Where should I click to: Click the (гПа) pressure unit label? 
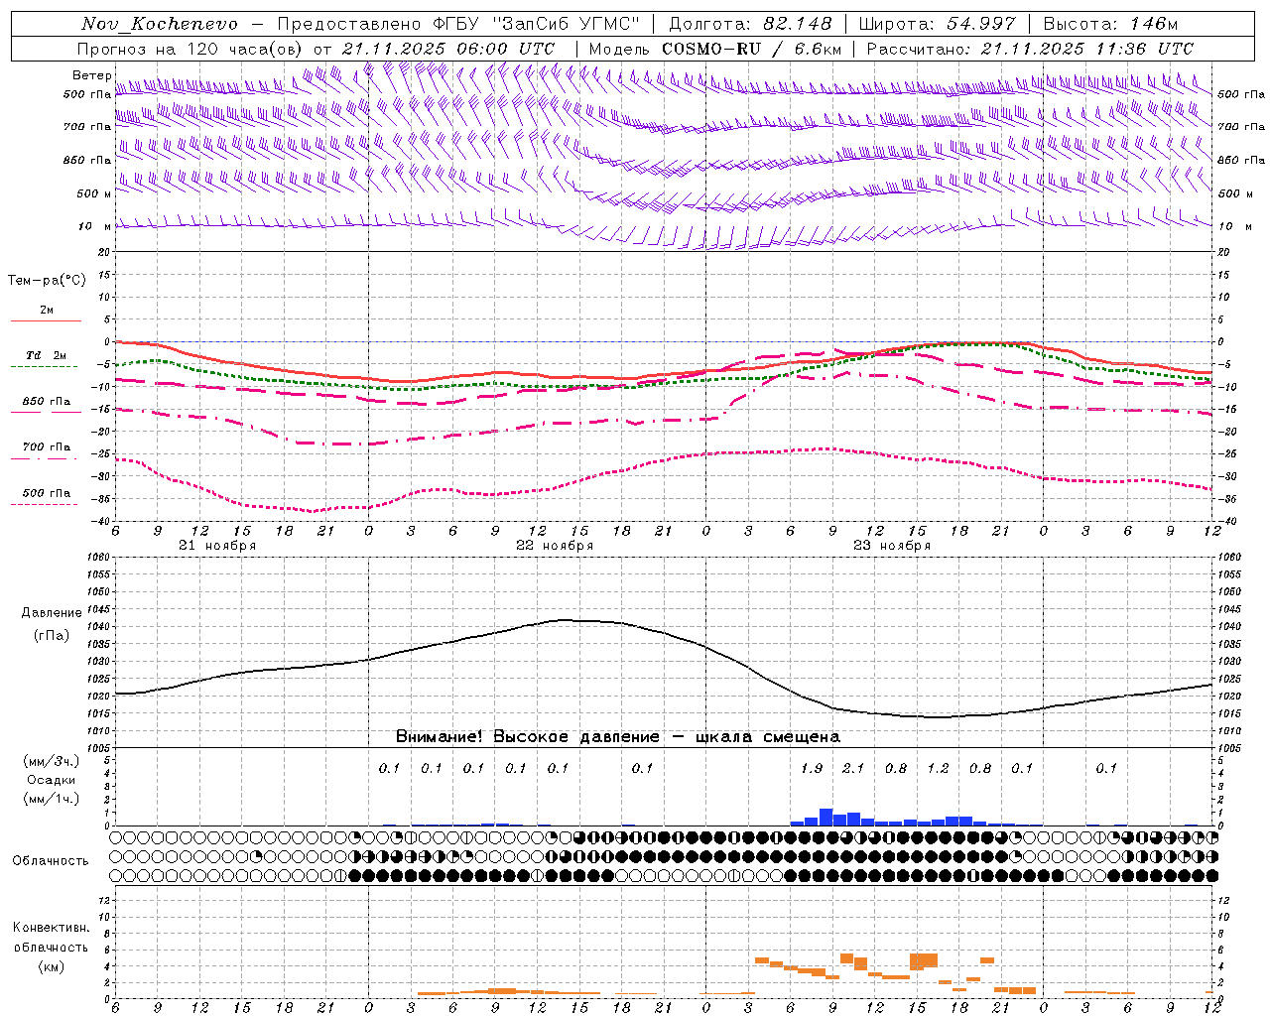52,636
